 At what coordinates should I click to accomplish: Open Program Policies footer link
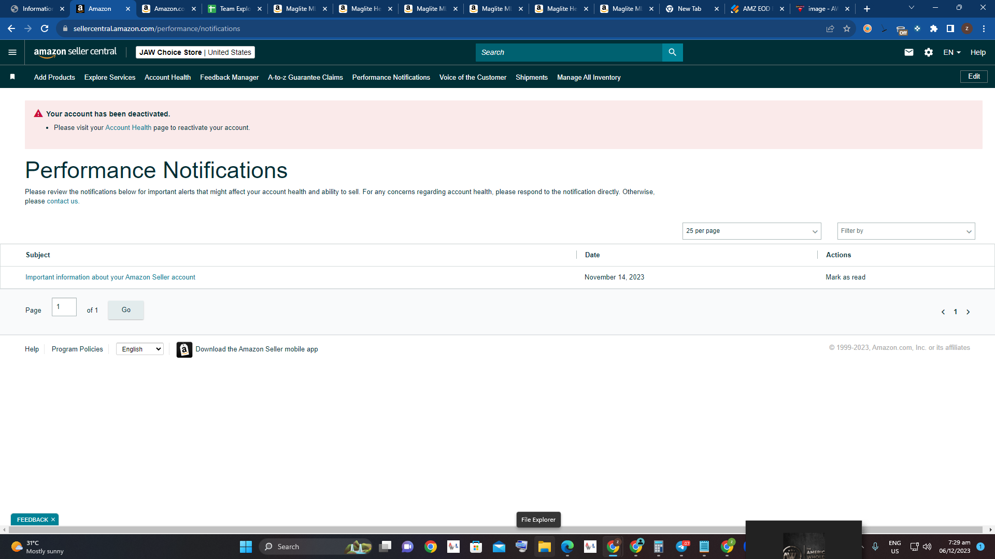77,349
